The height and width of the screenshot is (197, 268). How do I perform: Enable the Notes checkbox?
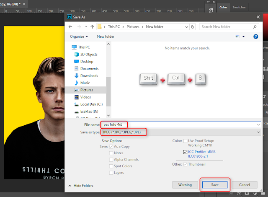111,153
